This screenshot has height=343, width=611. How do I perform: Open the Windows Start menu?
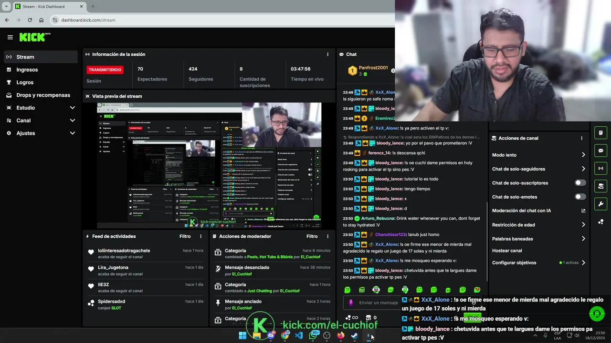[242, 335]
